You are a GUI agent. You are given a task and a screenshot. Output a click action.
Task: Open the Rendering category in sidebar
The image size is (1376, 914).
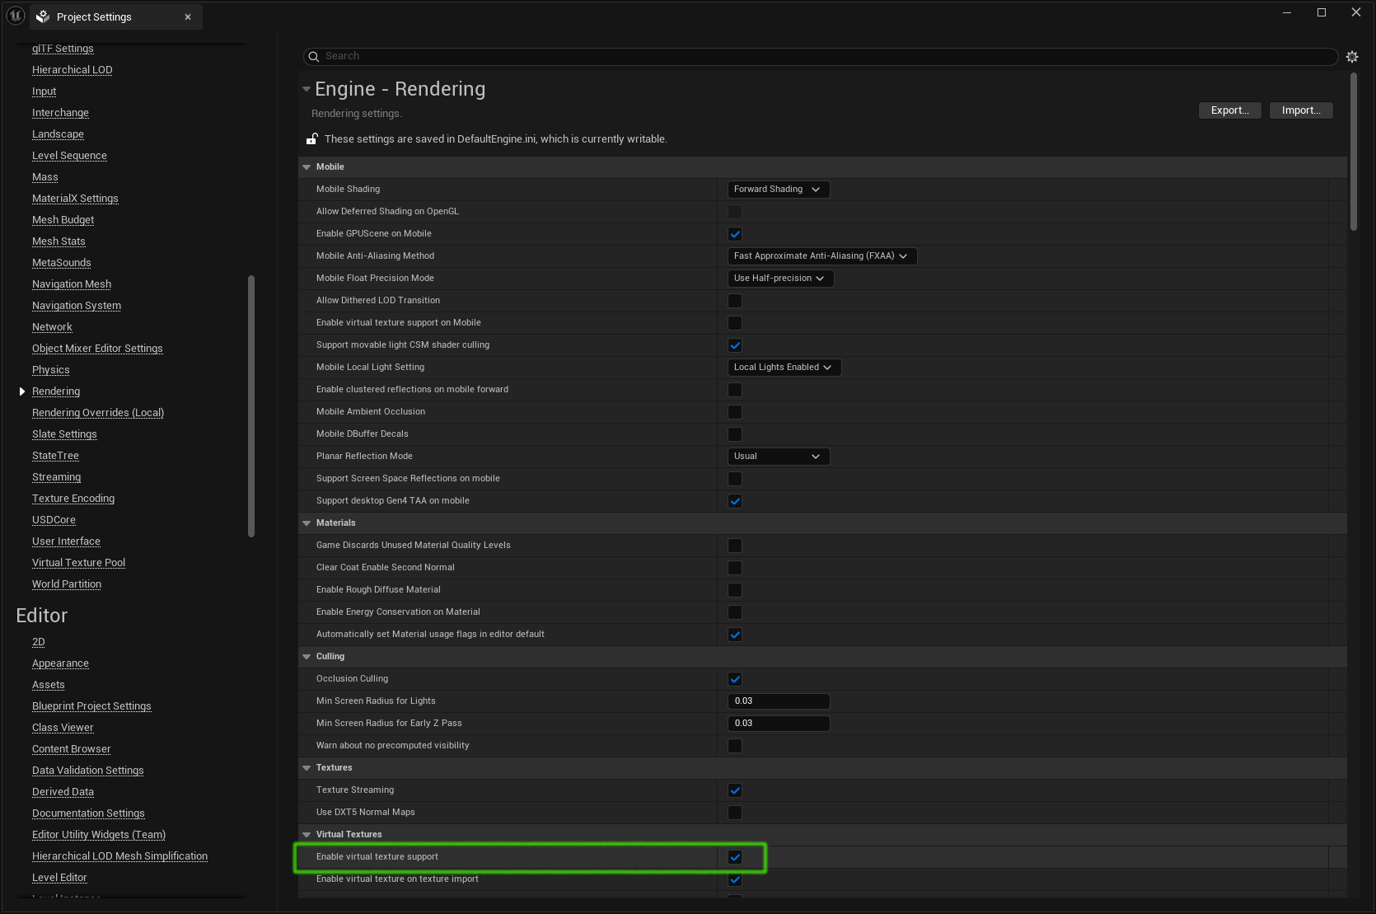[56, 391]
